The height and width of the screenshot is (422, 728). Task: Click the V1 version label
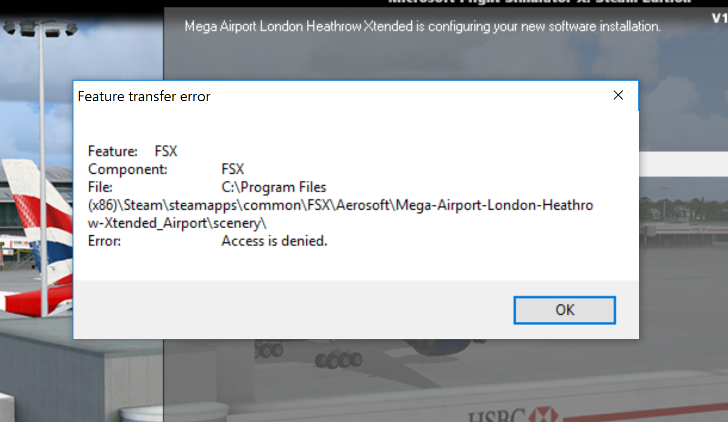tap(719, 19)
